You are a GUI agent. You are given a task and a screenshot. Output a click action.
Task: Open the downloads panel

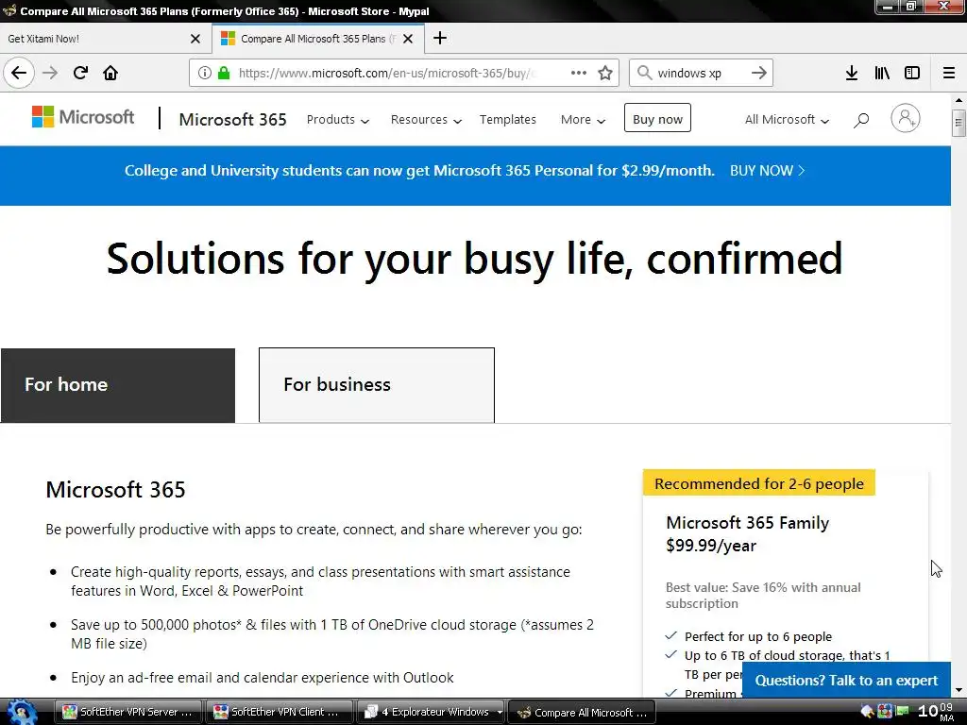click(x=852, y=73)
